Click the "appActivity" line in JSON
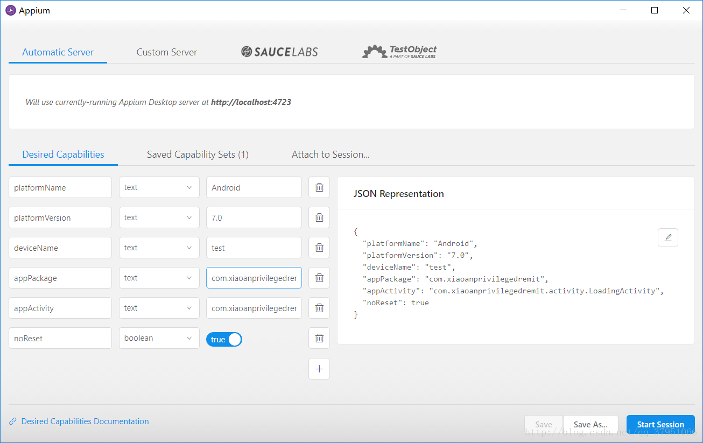This screenshot has width=703, height=443. [x=514, y=291]
